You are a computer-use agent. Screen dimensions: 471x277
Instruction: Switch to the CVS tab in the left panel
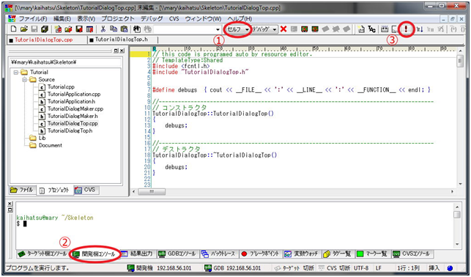(86, 190)
